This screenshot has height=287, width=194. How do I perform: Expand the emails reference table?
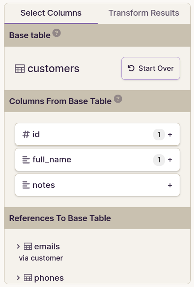(x=18, y=246)
